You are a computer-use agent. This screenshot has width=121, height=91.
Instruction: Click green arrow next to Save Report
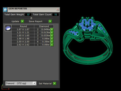click(50, 21)
